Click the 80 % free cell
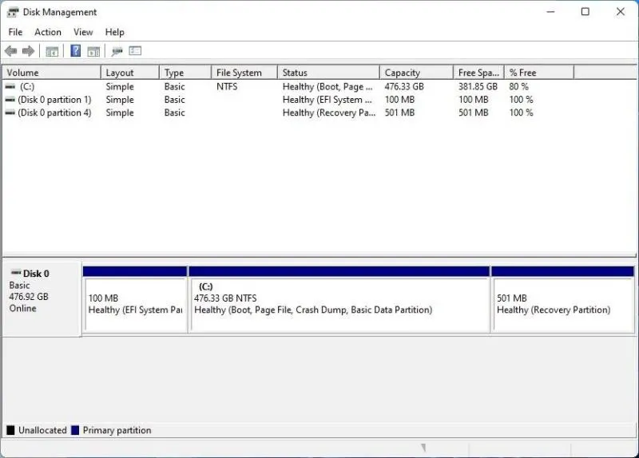This screenshot has height=458, width=639. pyautogui.click(x=518, y=87)
